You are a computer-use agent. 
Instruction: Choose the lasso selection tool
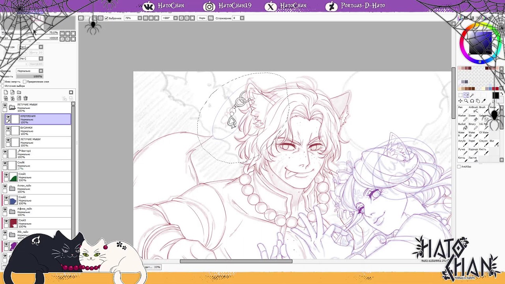point(466,95)
